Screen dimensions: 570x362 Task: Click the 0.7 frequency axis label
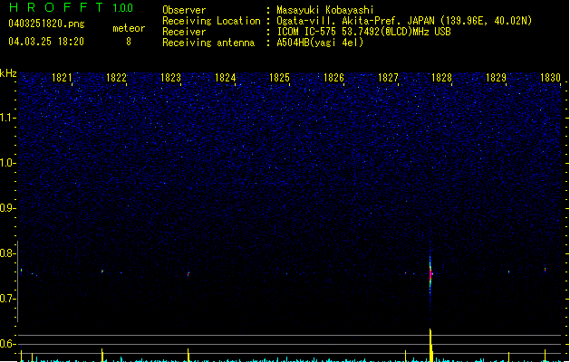(8, 299)
